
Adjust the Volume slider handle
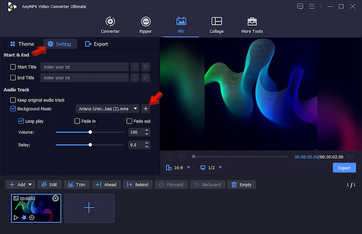point(91,132)
